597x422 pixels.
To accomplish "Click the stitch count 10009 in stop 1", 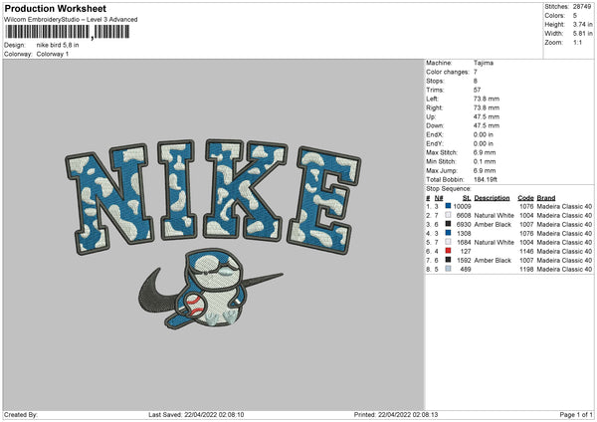I will tap(463, 206).
